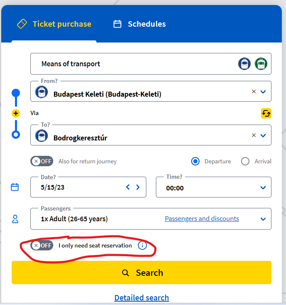Image resolution: width=286 pixels, height=305 pixels.
Task: Clear the Budapest Keleti From field
Action: (254, 92)
